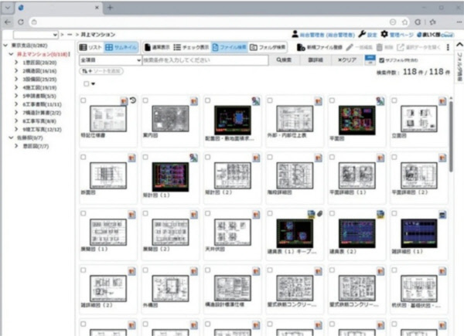Click file type icon on 立面図 card
This screenshot has width=464, height=336.
442,101
